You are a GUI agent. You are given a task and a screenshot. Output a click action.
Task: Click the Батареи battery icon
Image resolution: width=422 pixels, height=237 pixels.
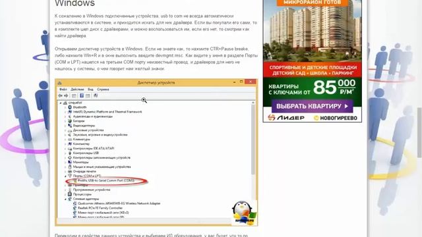(x=70, y=121)
